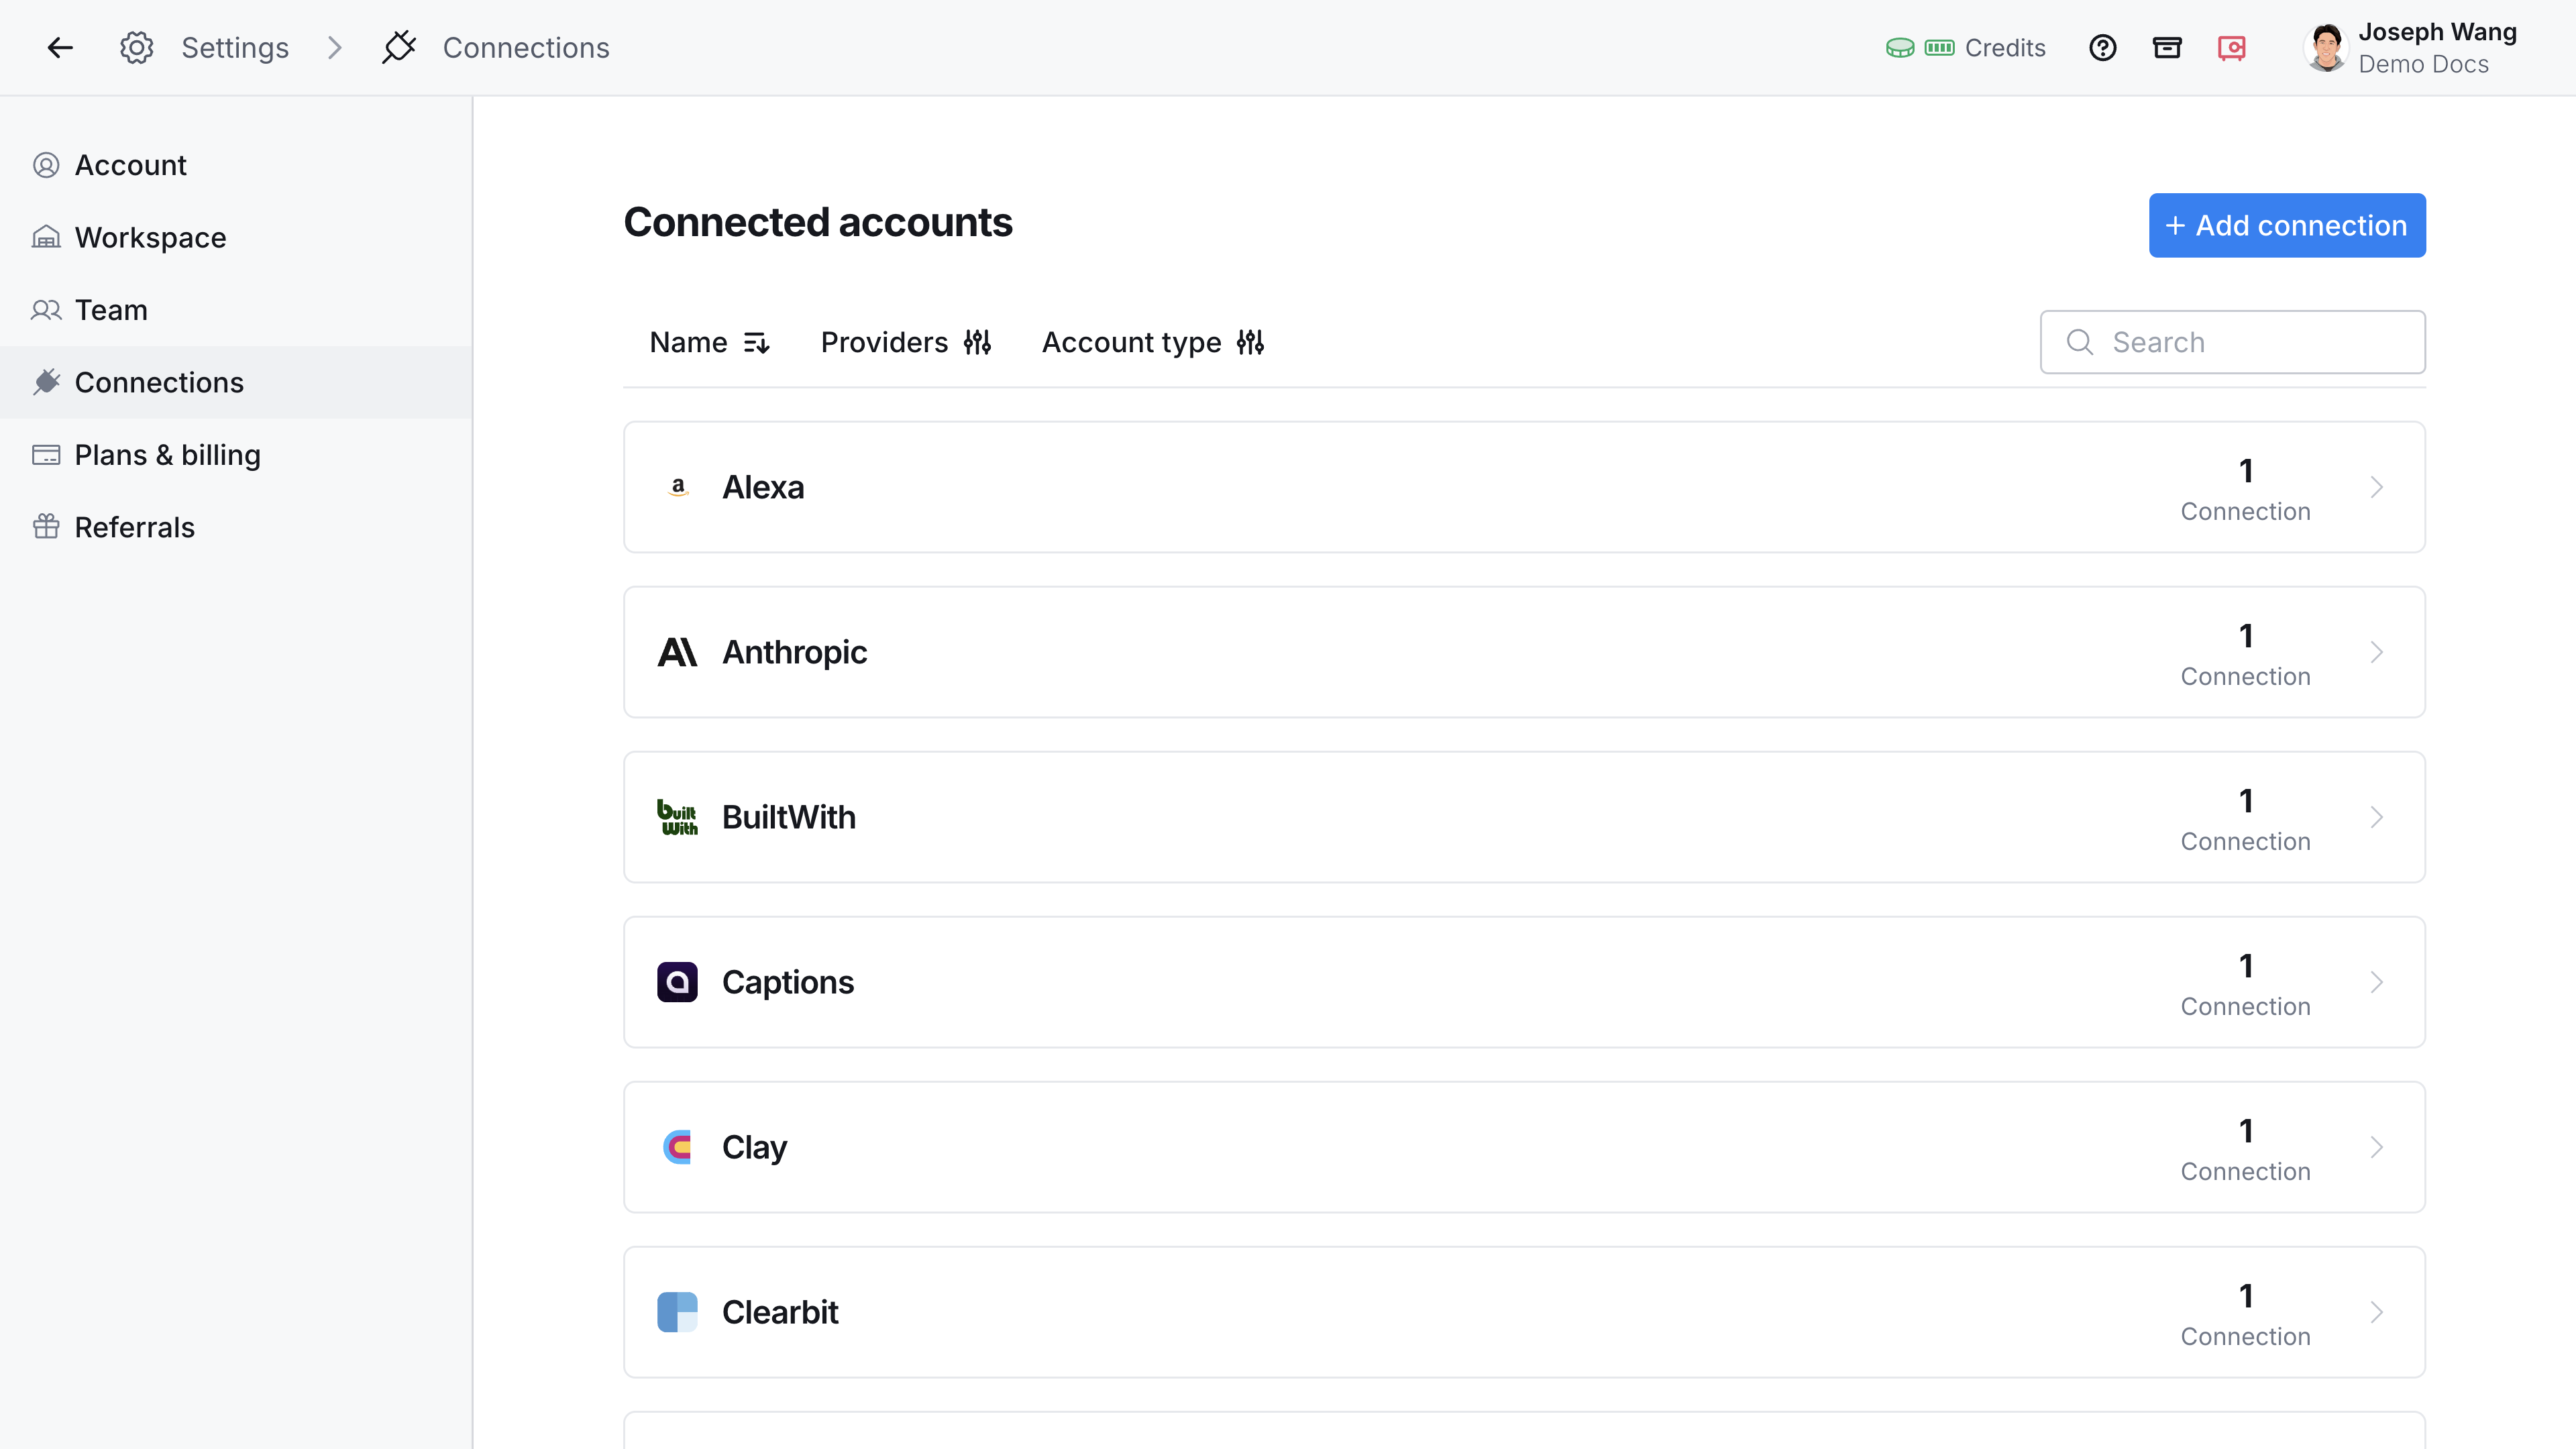
Task: Click the Add connection button
Action: [x=2287, y=225]
